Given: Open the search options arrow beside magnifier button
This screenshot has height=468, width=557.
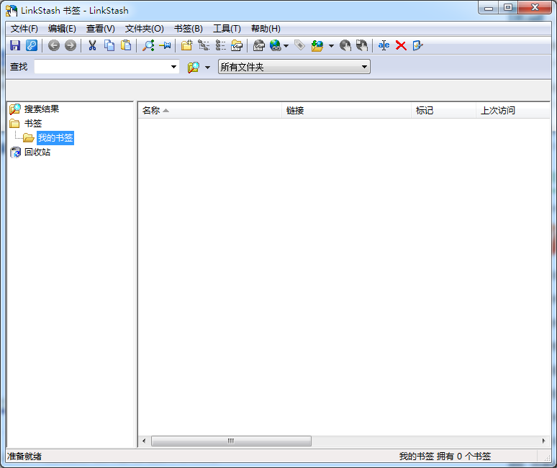Looking at the screenshot, I should 207,67.
